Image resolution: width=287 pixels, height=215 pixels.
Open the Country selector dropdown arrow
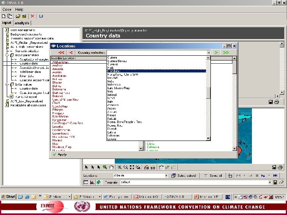[208, 53]
